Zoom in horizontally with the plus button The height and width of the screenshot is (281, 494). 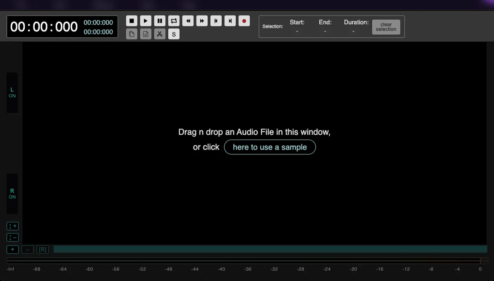pos(12,249)
